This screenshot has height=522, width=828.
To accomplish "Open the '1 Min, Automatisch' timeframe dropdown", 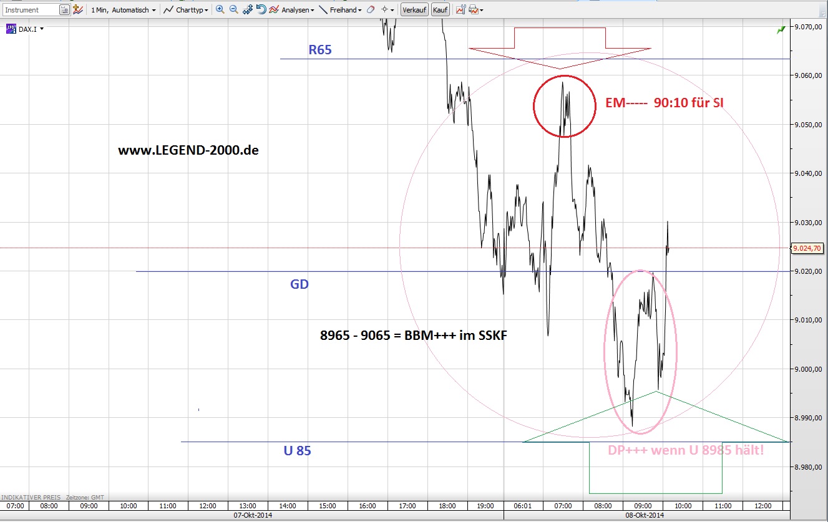I will pos(123,9).
